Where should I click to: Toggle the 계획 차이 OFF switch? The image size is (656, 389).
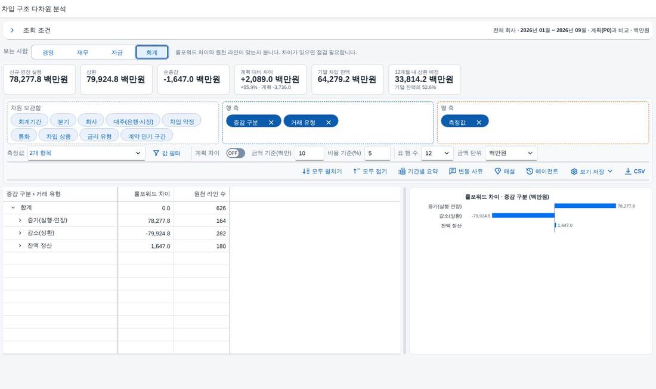[x=236, y=153]
